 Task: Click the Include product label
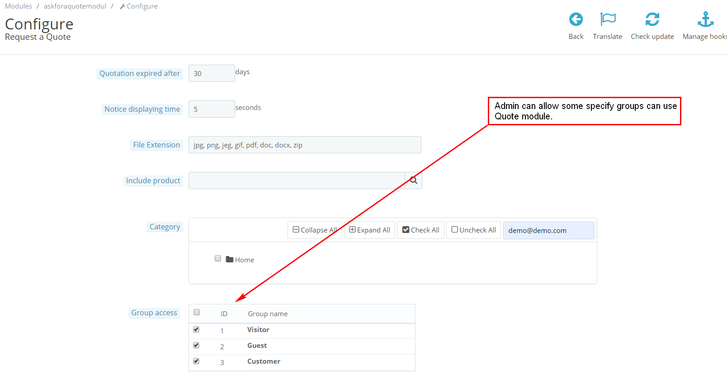pyautogui.click(x=153, y=180)
